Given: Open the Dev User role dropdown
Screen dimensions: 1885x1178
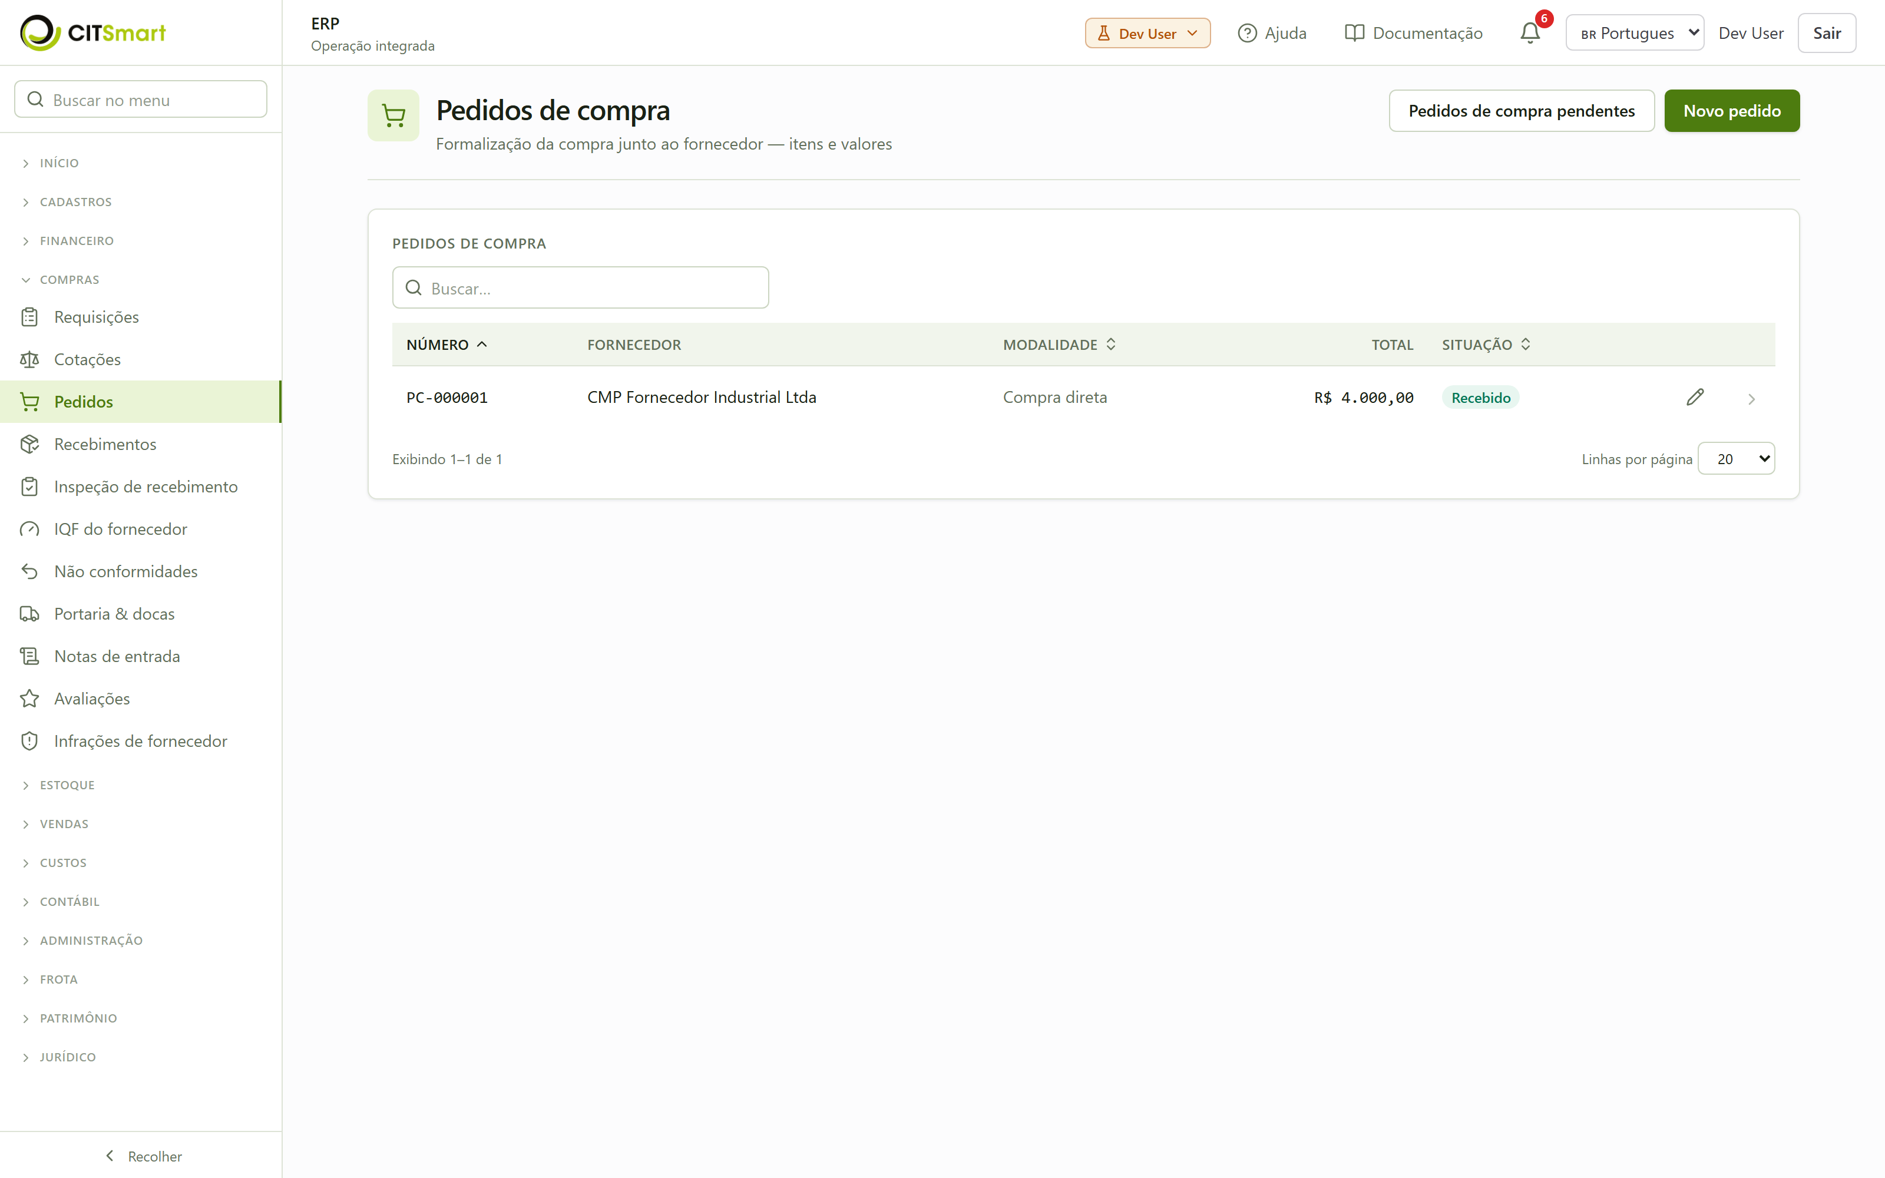Looking at the screenshot, I should tap(1147, 34).
